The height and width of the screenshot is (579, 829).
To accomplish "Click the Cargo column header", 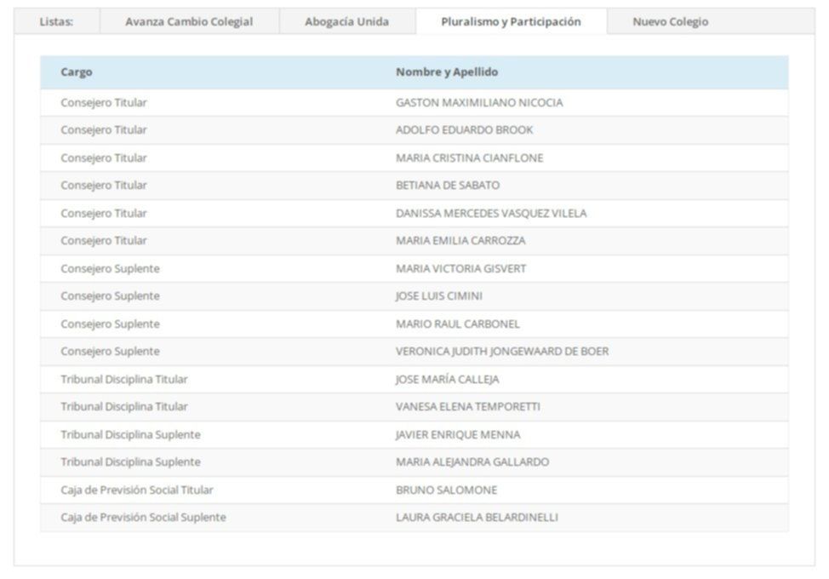I will pyautogui.click(x=77, y=72).
